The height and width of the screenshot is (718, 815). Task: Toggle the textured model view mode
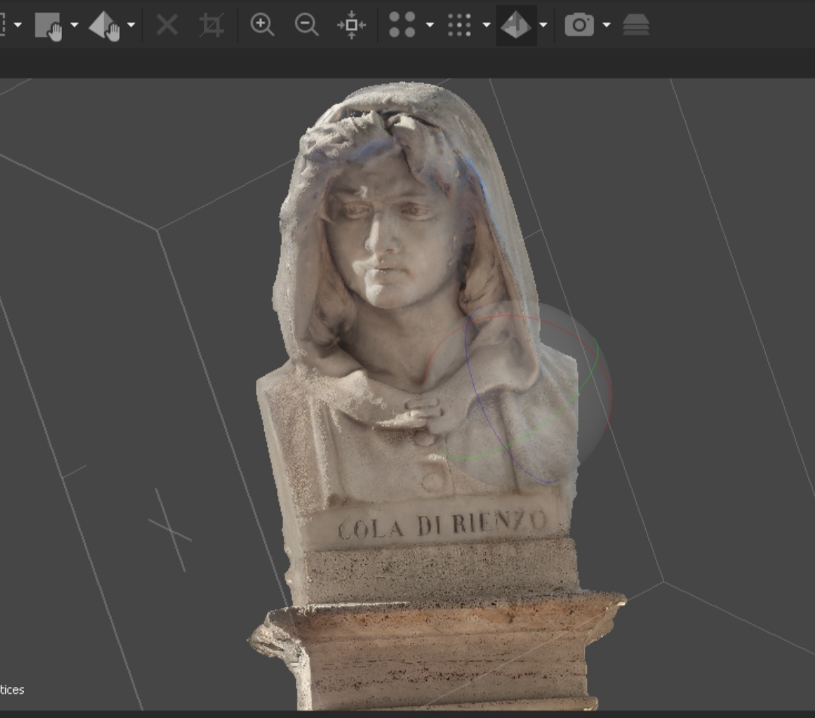pos(515,25)
